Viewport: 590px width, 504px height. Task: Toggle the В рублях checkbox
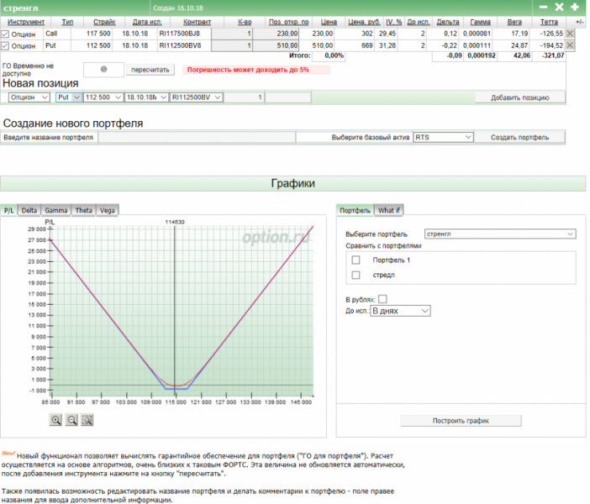382,299
